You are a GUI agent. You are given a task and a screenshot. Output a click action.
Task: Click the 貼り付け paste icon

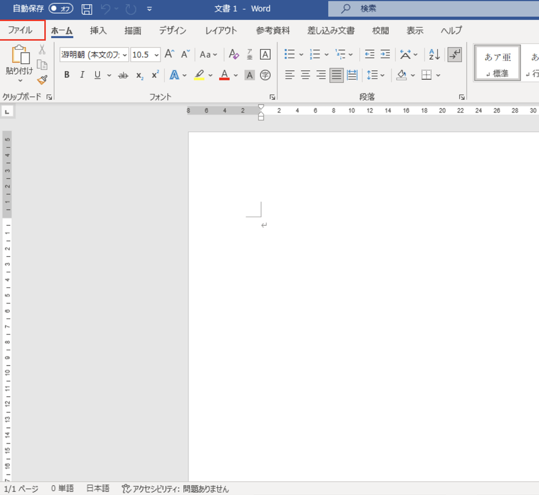pos(20,54)
